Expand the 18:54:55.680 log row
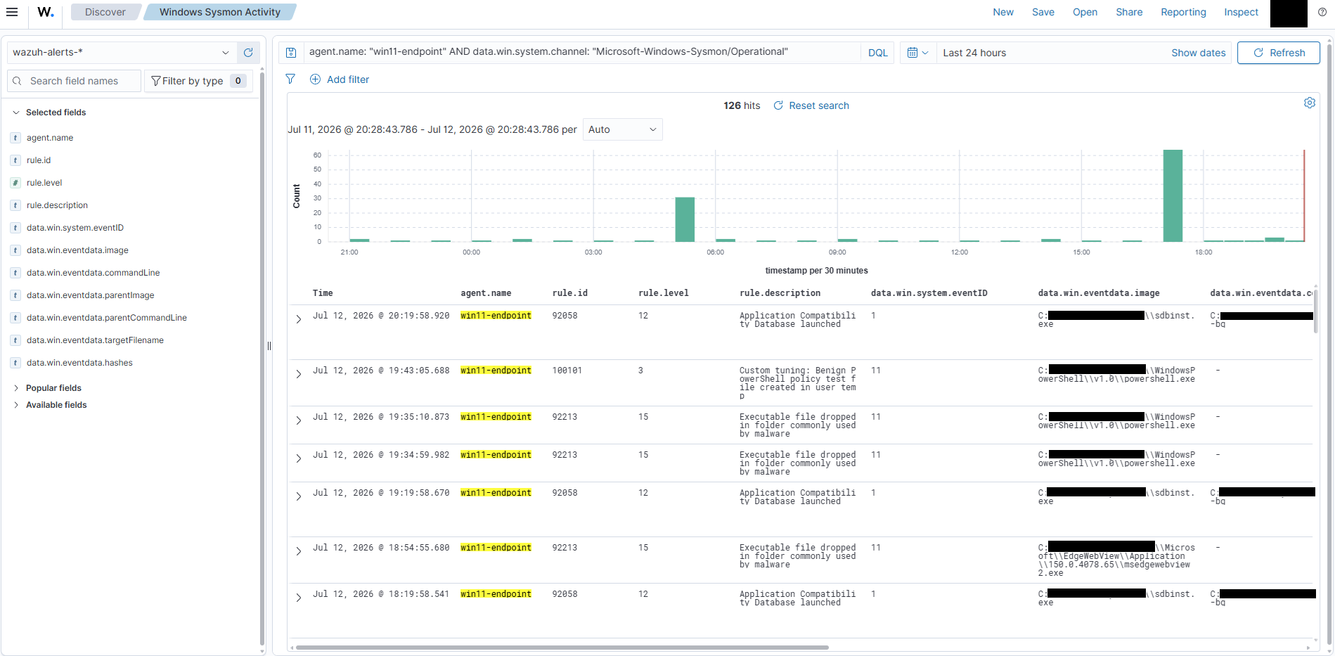 tap(299, 551)
